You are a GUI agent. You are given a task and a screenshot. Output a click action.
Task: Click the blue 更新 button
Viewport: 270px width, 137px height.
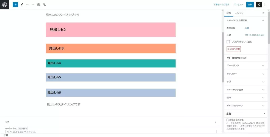pos(250,5)
